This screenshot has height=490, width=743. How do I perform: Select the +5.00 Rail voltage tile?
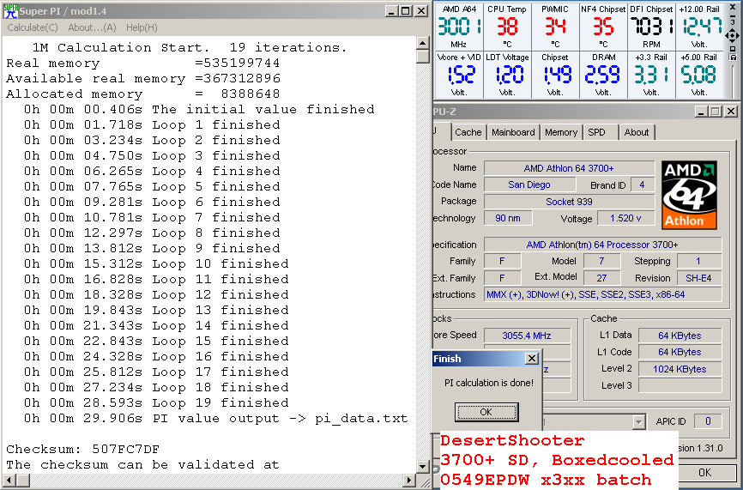tap(700, 75)
